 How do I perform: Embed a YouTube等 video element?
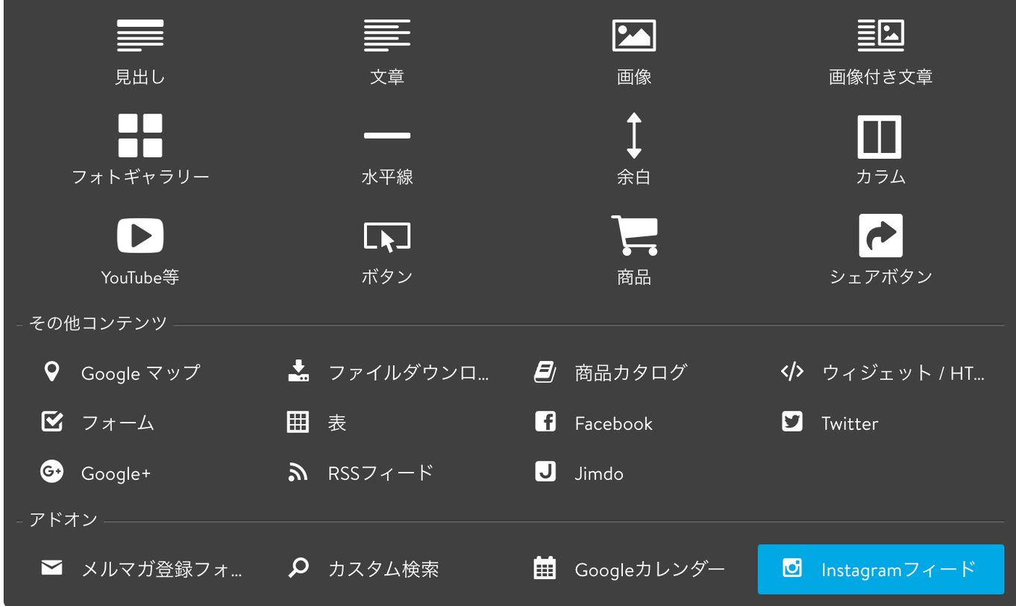(x=140, y=250)
